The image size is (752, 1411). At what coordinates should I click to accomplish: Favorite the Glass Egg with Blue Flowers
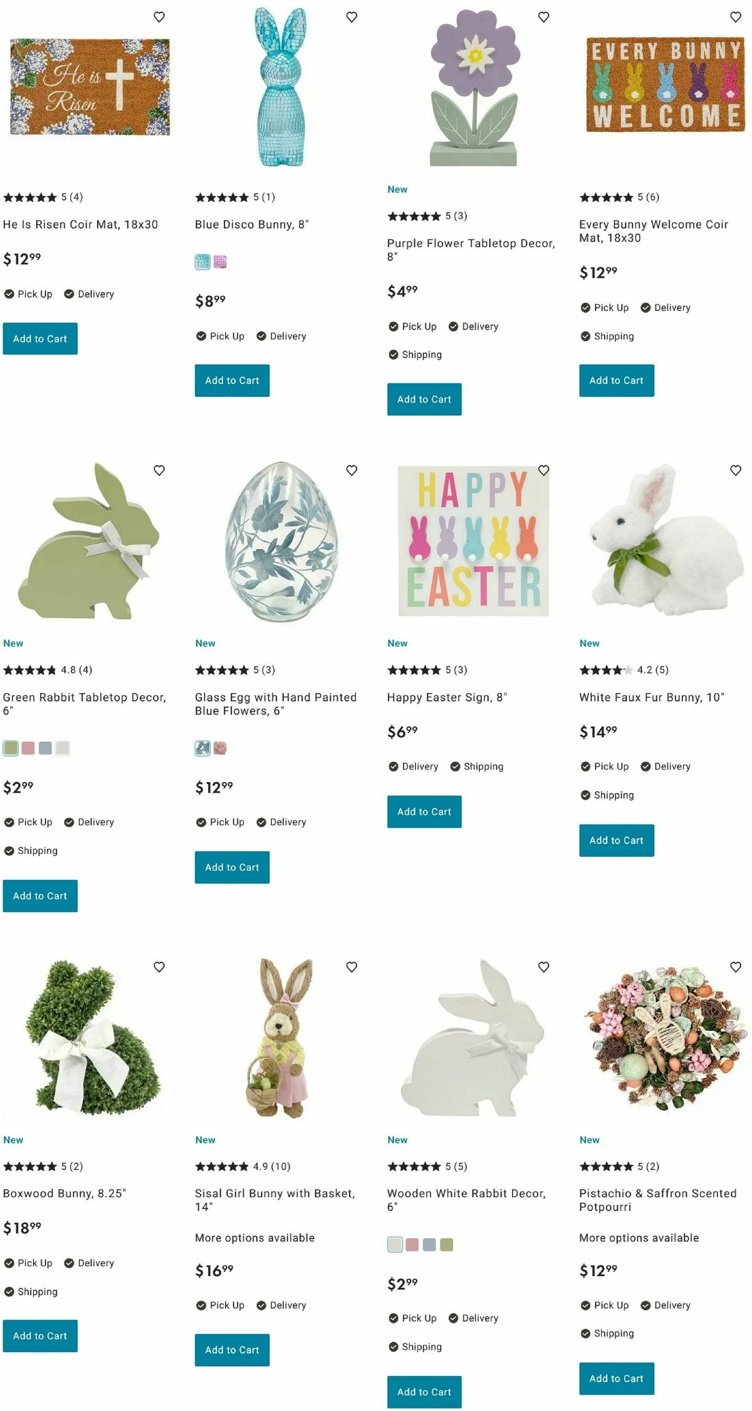[x=352, y=470]
